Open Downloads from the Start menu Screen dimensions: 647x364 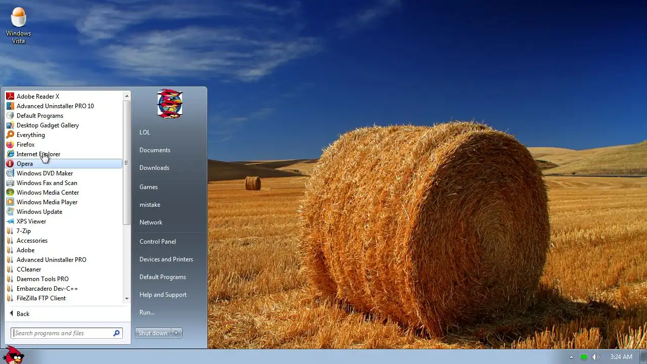click(x=154, y=167)
